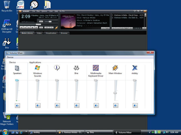Mute Multimedia Keyboard Driver
181x135 pixels.
pos(96,105)
